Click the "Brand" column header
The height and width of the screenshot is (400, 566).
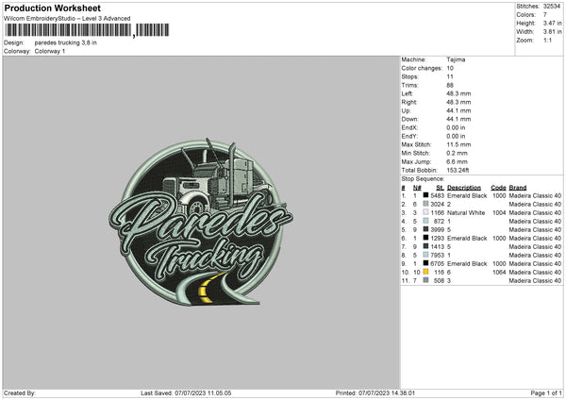tap(518, 188)
